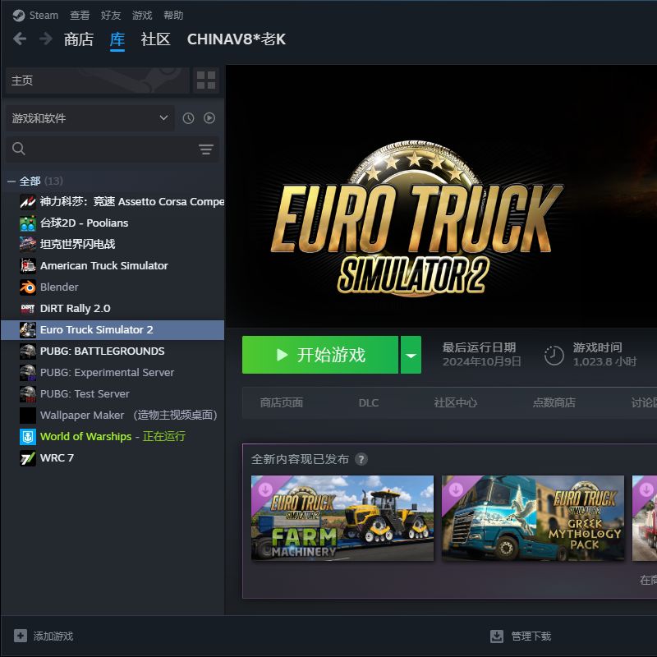Click the Steam logo icon in menu bar
This screenshot has height=657, width=657.
19,16
